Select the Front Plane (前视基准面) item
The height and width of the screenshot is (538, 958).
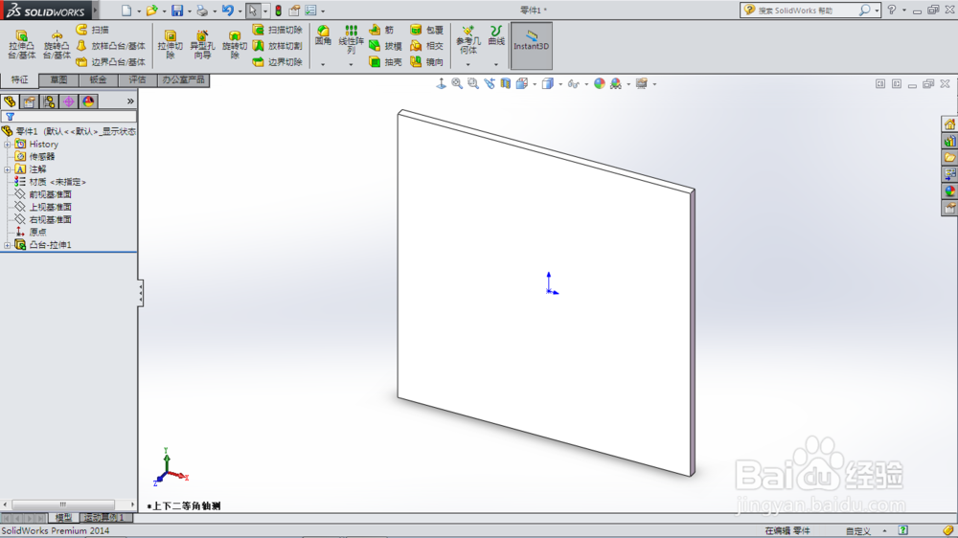[43, 194]
